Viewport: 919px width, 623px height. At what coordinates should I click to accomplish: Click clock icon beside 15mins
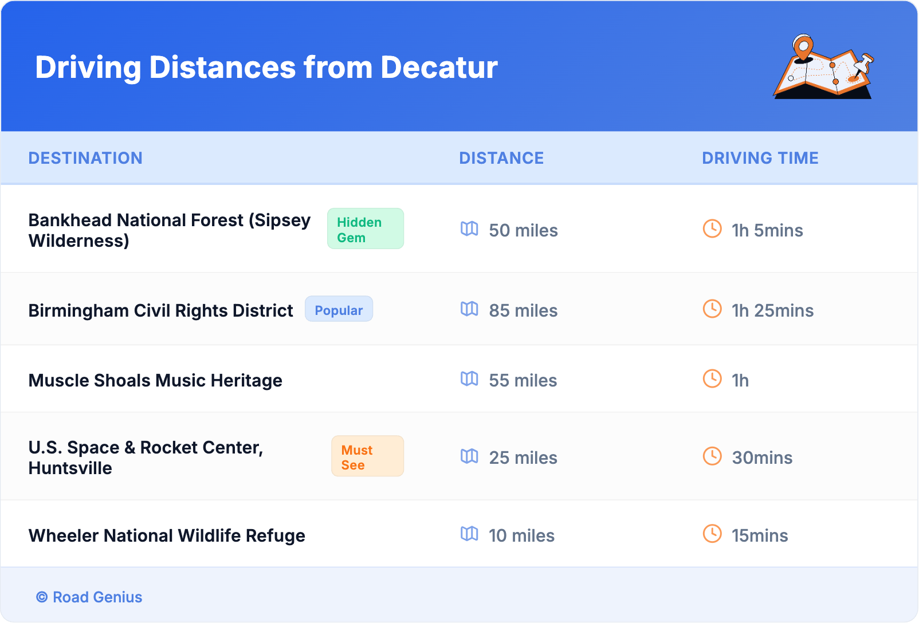click(712, 534)
